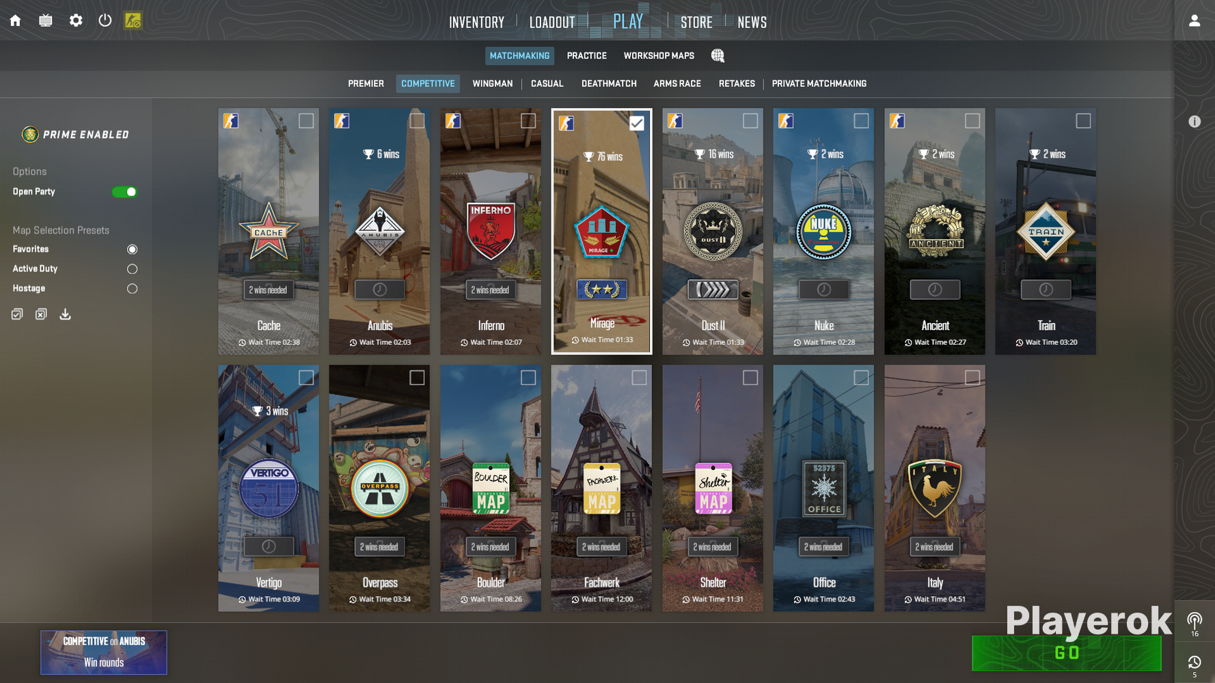Select the Premier game mode tab

366,84
